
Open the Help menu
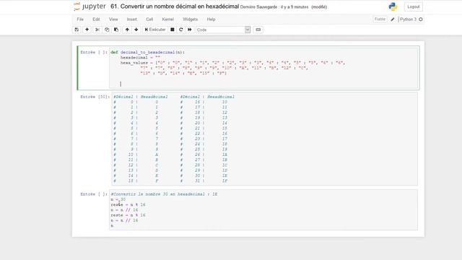point(211,19)
